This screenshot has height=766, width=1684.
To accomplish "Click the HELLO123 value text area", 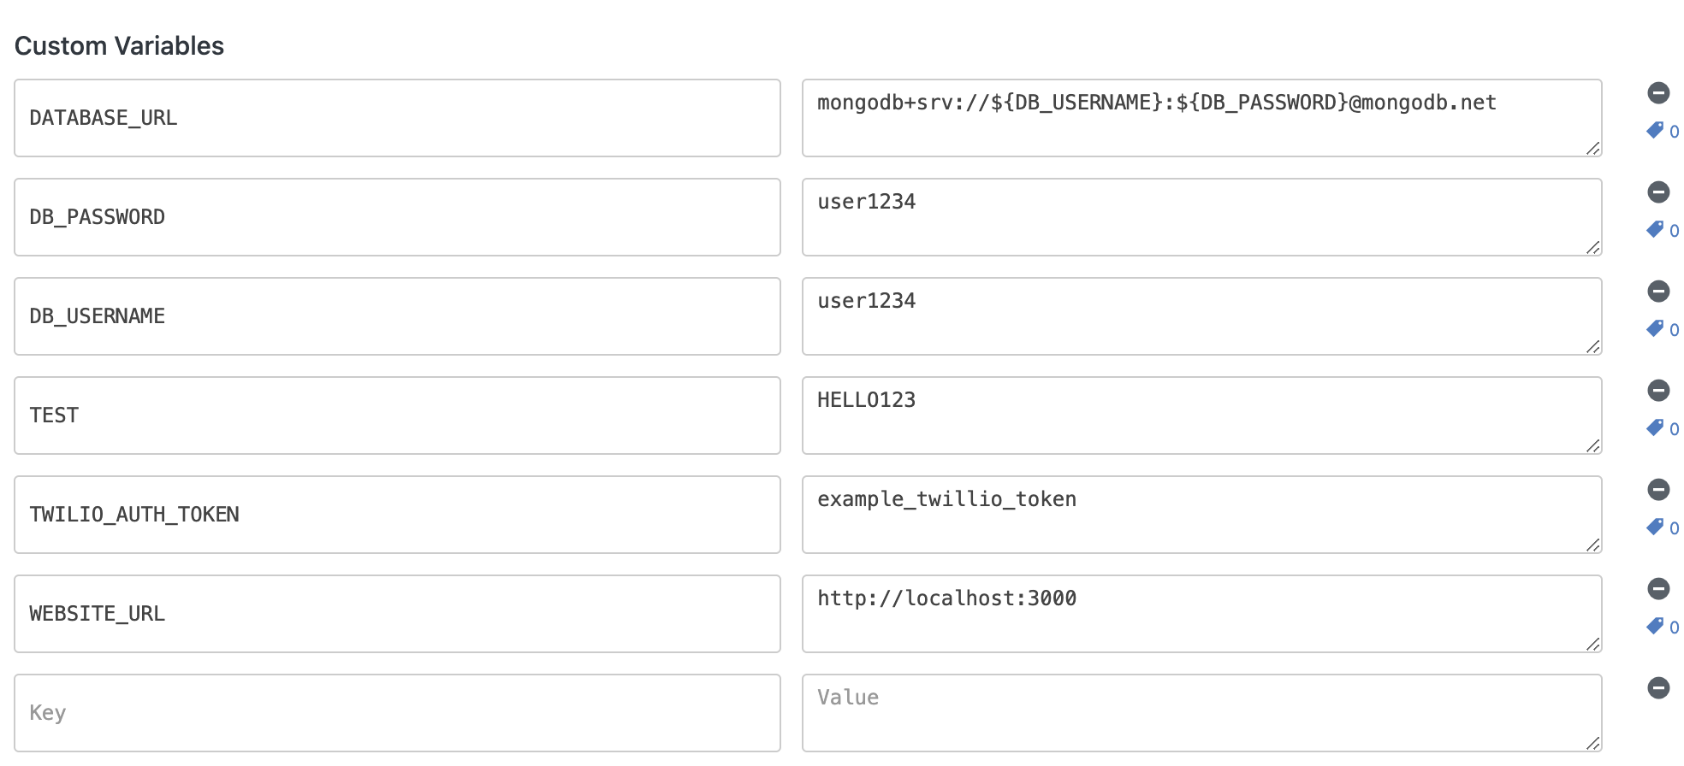I will point(1201,415).
